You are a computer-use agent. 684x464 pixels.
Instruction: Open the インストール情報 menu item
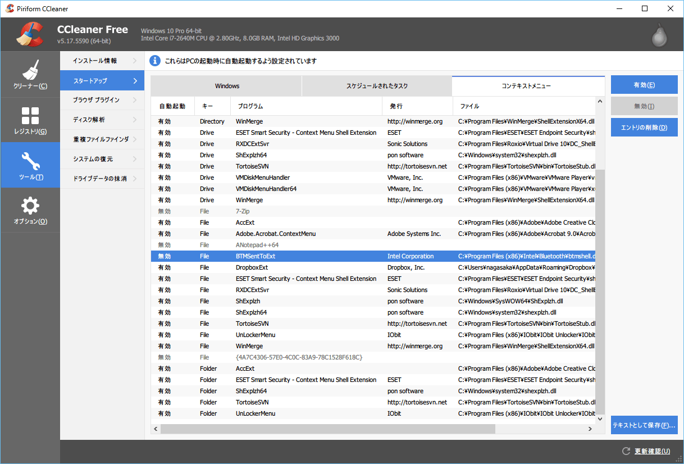tap(102, 61)
